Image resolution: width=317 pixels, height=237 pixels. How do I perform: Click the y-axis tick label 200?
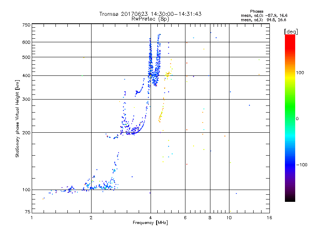pyautogui.click(x=26, y=133)
